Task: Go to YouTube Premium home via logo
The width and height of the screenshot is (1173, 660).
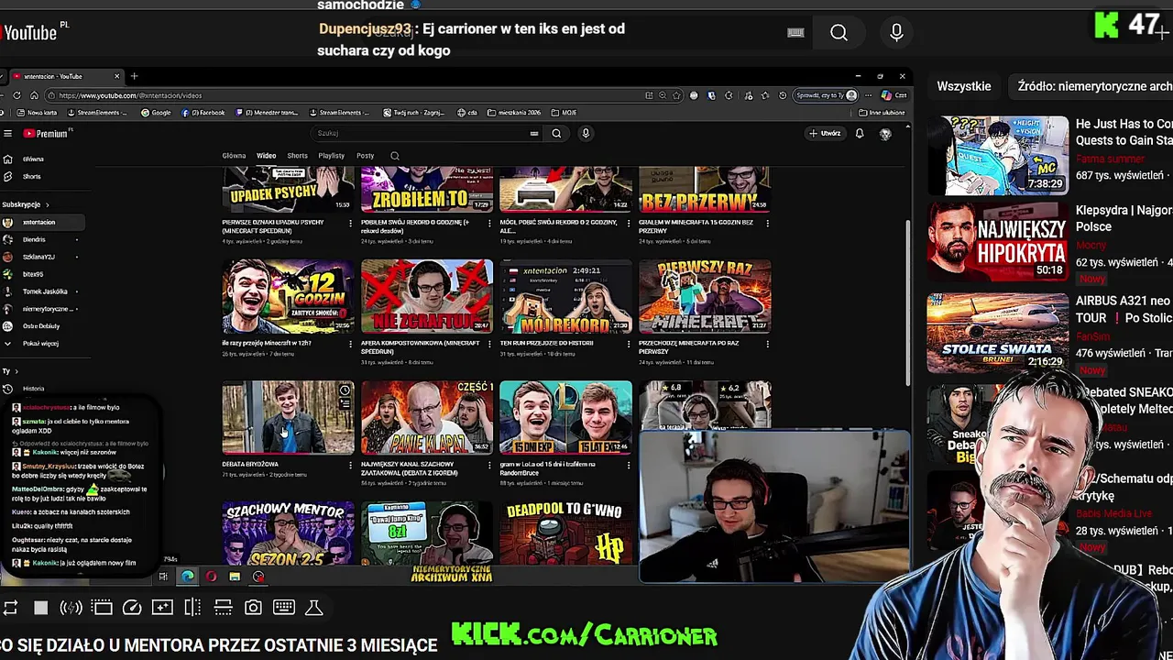Action: click(46, 134)
